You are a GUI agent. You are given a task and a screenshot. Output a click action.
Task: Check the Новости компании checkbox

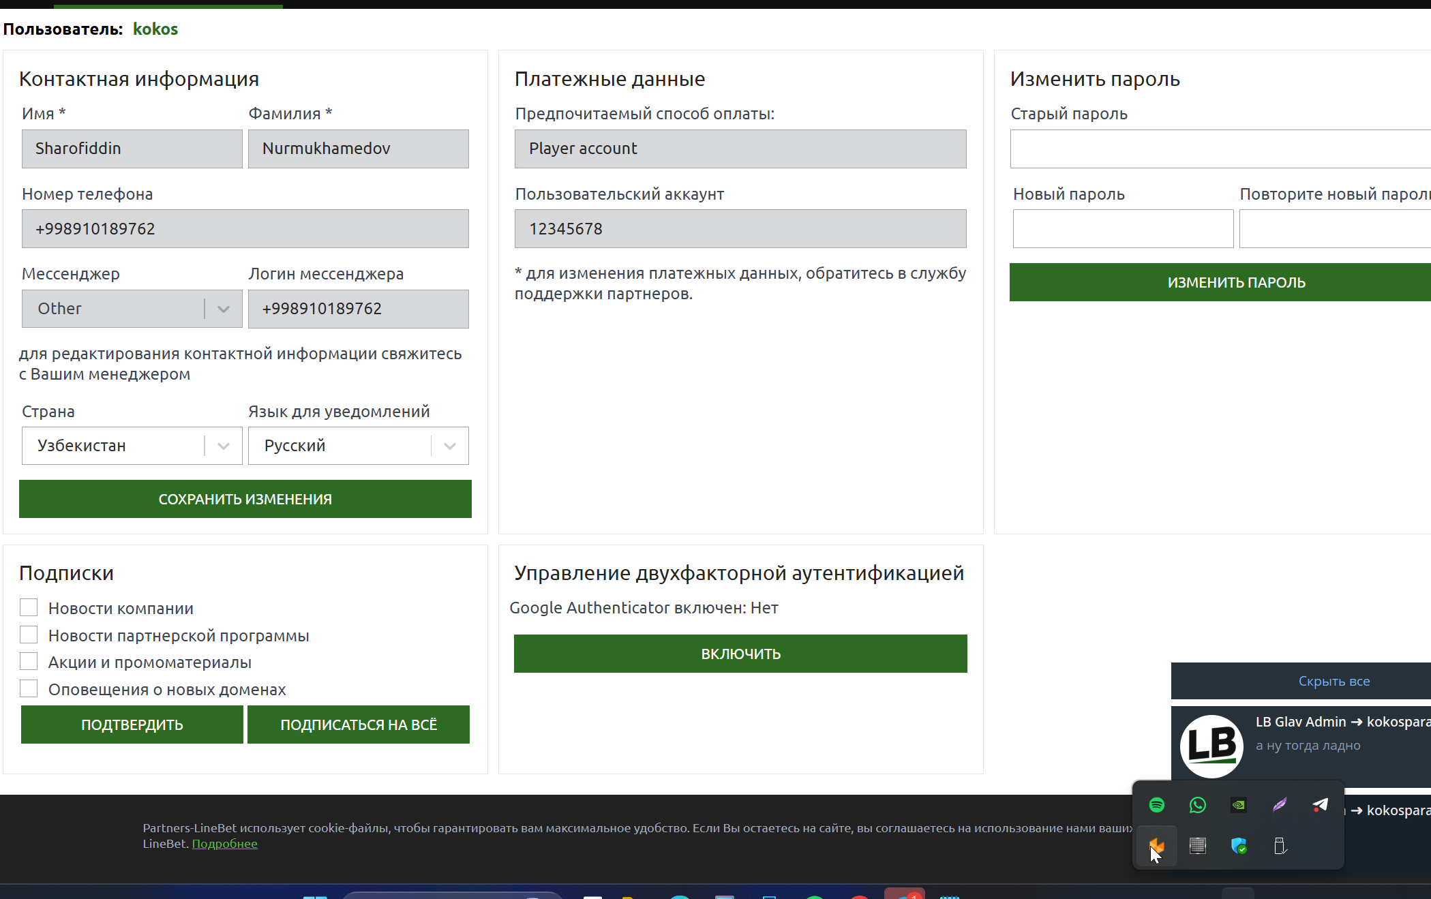pos(29,607)
